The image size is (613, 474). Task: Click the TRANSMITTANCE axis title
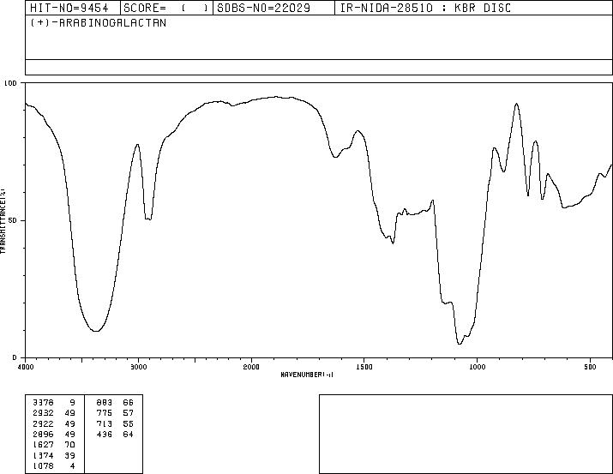click(x=3, y=220)
